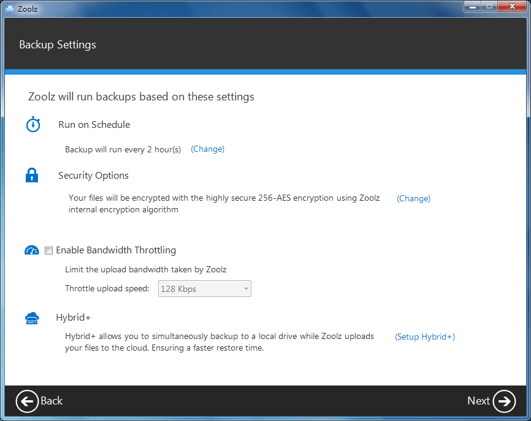Click the Run on Schedule heading

tap(94, 125)
